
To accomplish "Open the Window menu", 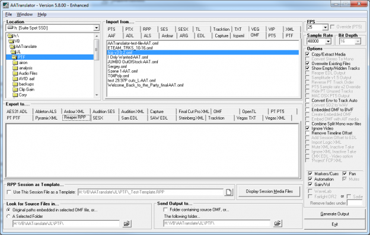I will click(x=24, y=14).
